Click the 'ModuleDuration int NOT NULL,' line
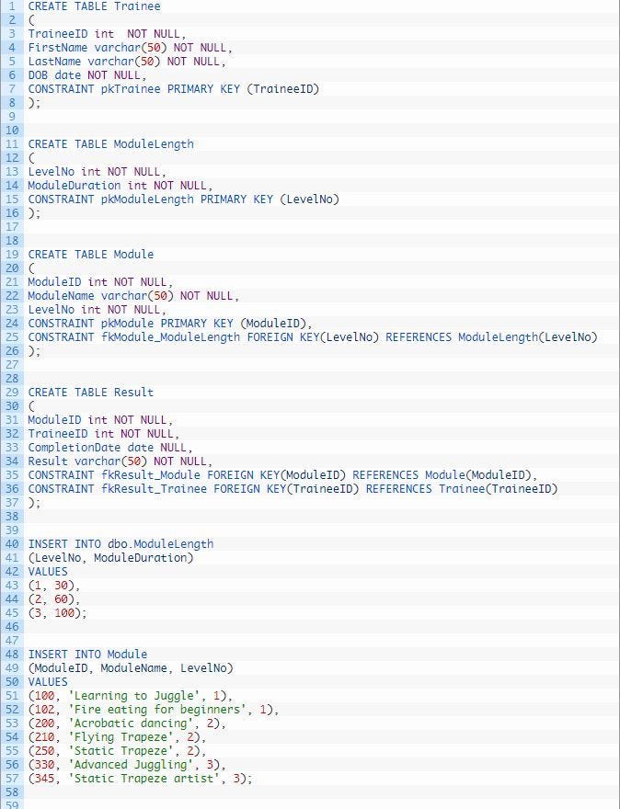Image resolution: width=620 pixels, height=809 pixels. [121, 185]
